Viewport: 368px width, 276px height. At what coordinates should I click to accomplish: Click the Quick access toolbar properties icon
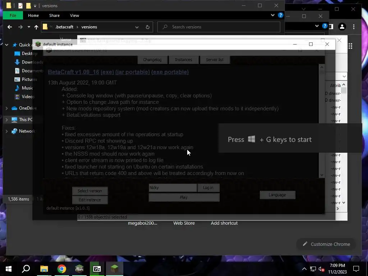pos(20,6)
